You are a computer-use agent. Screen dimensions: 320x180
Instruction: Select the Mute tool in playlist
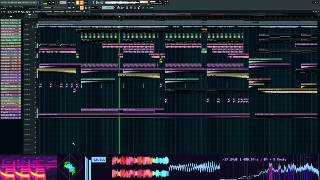(x=16, y=12)
